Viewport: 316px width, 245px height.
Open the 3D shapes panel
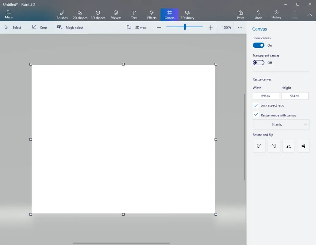point(98,14)
